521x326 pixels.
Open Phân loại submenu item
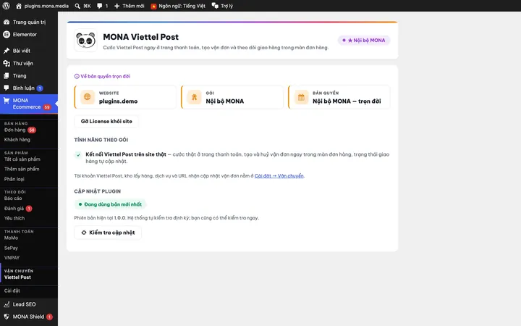click(x=14, y=179)
